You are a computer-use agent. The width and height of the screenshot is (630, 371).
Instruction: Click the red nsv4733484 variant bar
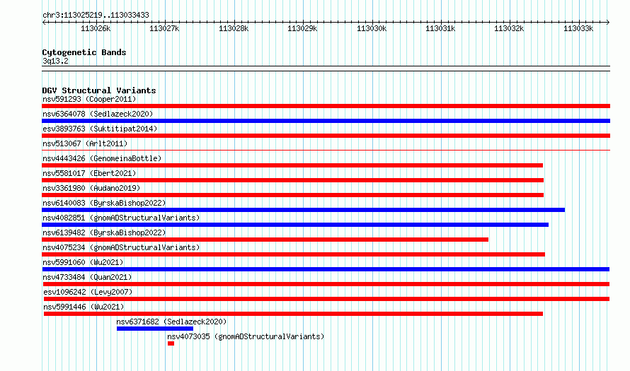point(326,284)
